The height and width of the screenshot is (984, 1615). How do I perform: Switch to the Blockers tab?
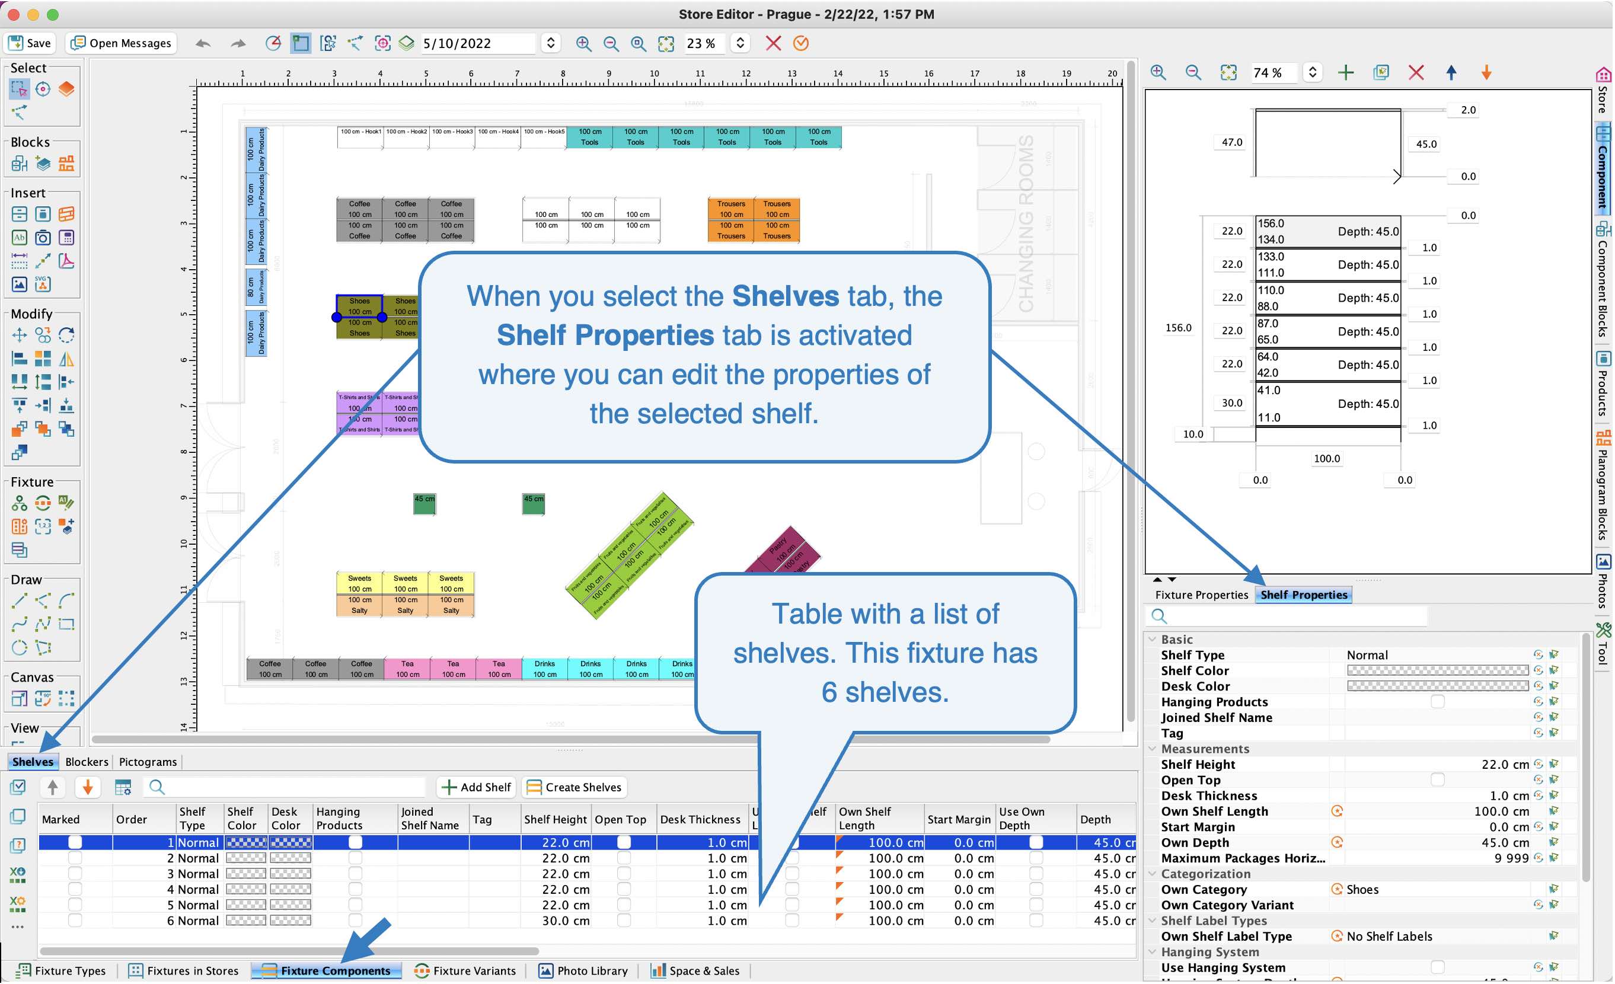tap(87, 762)
